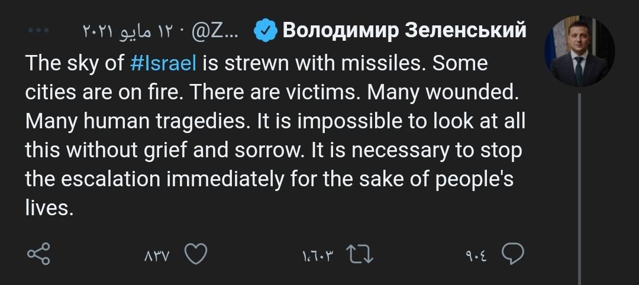639x285 pixels.
Task: Tap the truncated @Z... handle
Action: (x=215, y=31)
